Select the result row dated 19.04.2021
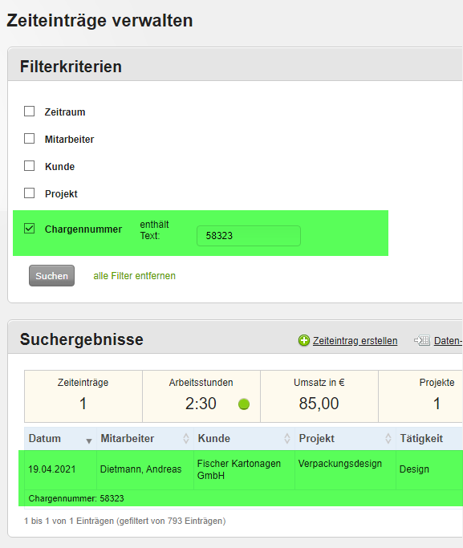The image size is (463, 548). 241,478
